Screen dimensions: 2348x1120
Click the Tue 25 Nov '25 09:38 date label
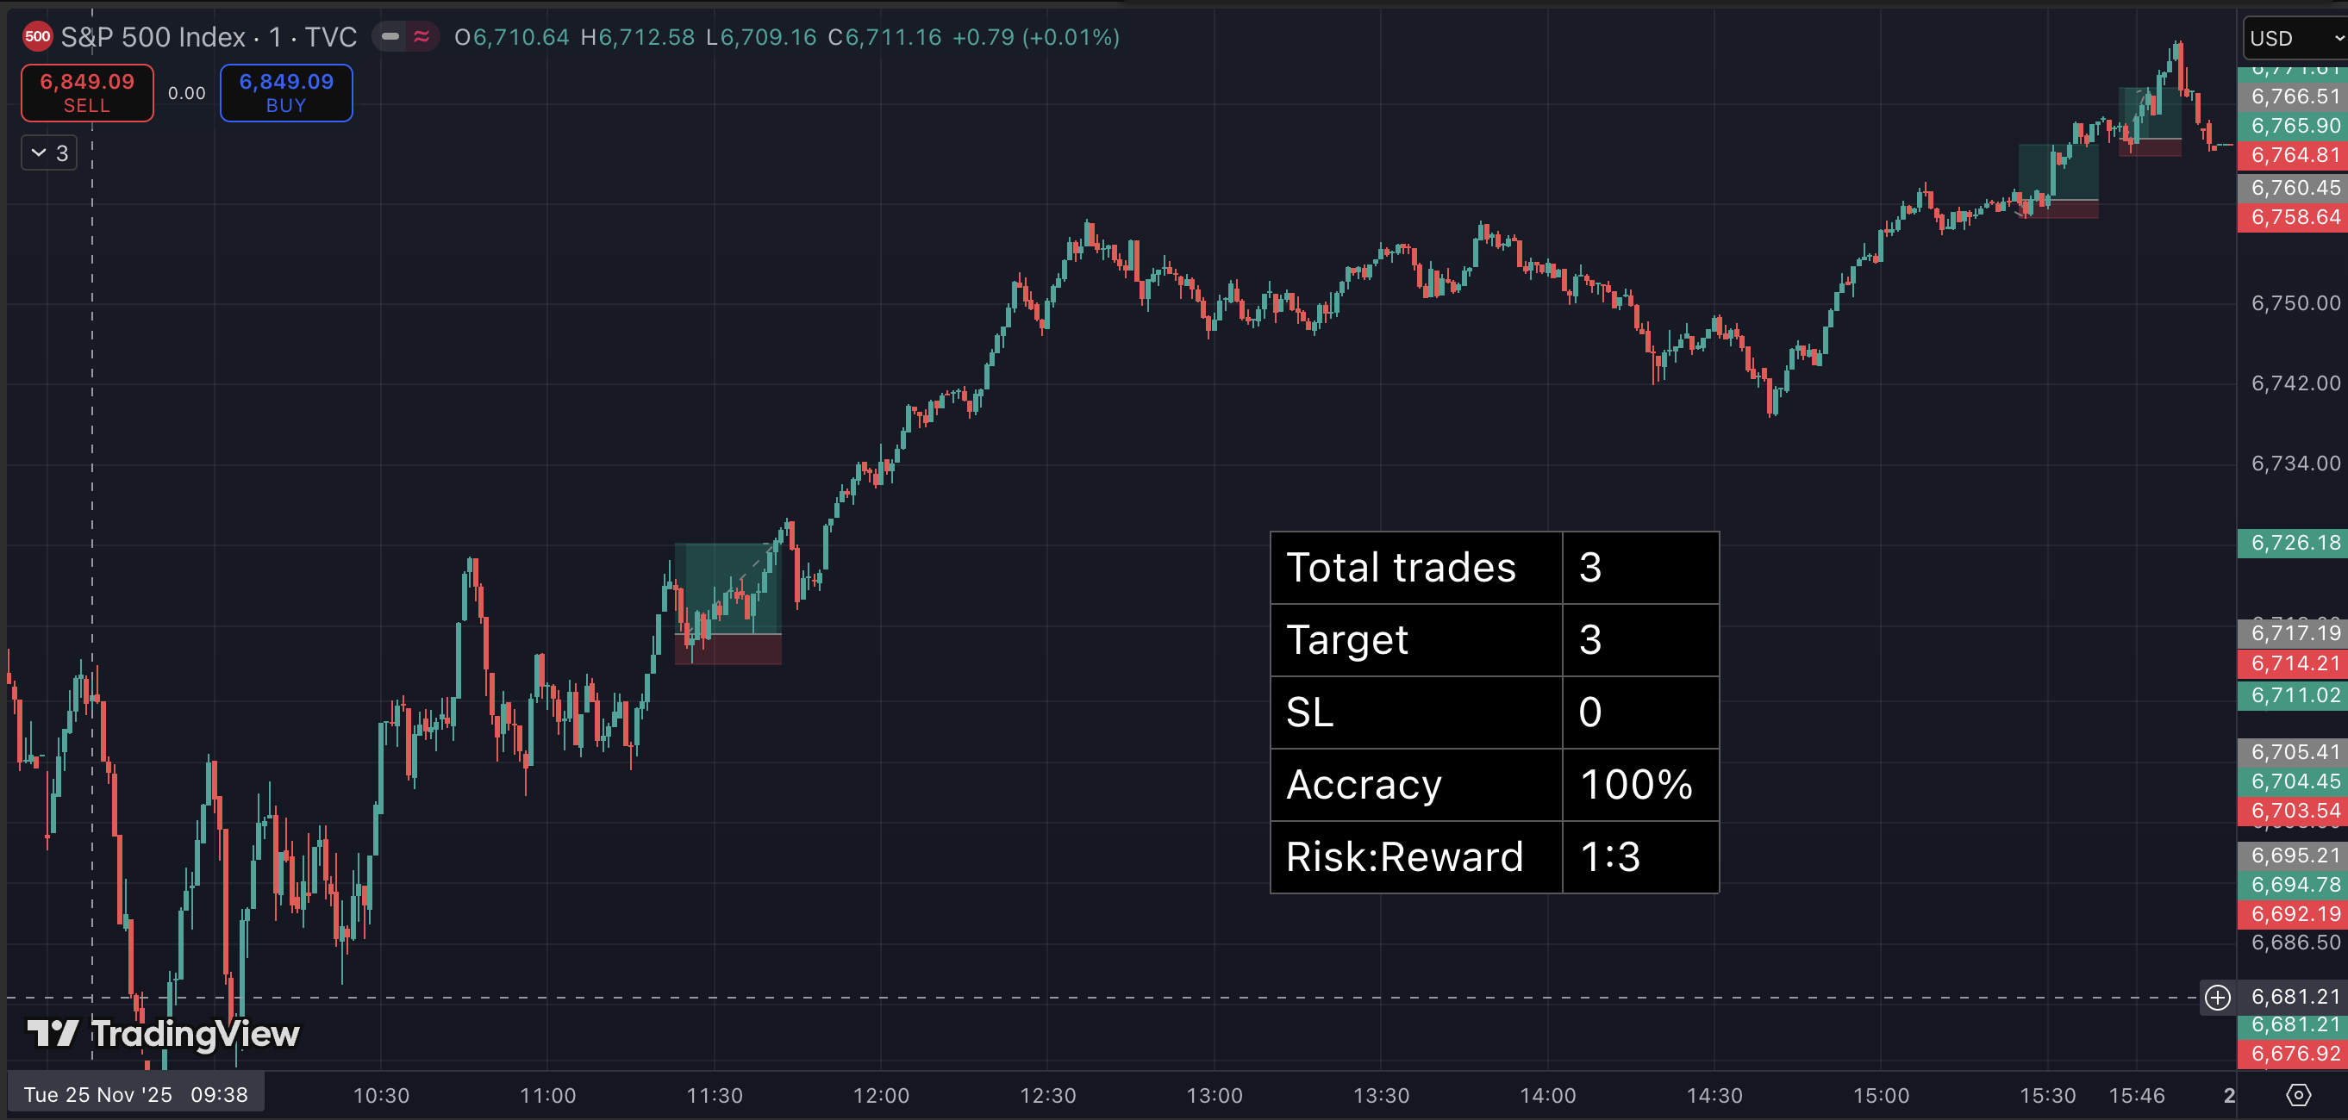136,1094
